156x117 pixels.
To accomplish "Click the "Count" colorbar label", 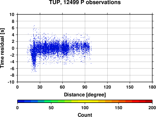I will 85,115.
